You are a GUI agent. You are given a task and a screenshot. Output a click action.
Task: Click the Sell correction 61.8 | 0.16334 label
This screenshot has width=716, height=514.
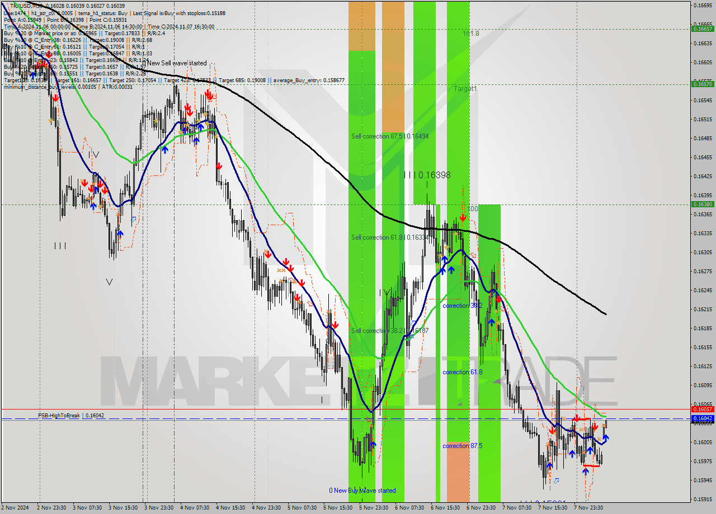click(x=390, y=237)
